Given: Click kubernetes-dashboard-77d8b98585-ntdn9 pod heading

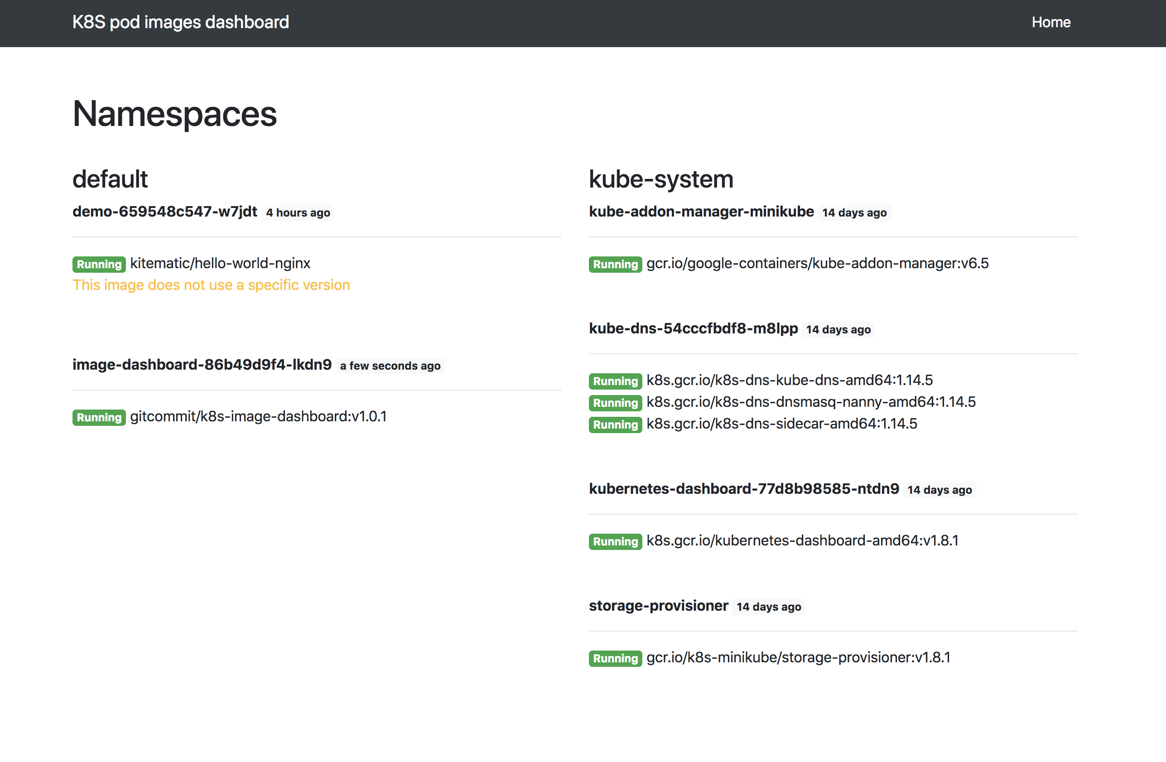Looking at the screenshot, I should pos(744,488).
